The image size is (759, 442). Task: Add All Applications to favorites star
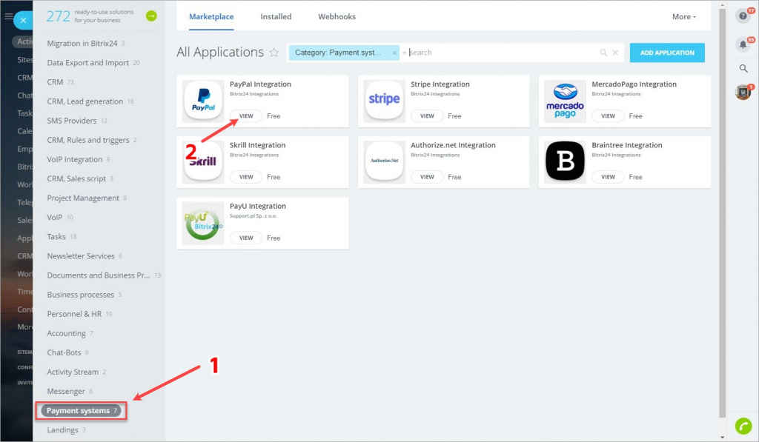[274, 53]
